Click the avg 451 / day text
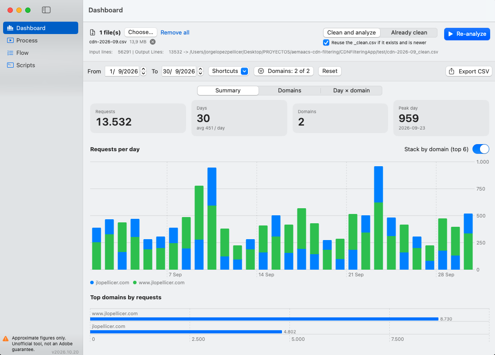Image resolution: width=495 pixels, height=355 pixels. click(x=210, y=128)
